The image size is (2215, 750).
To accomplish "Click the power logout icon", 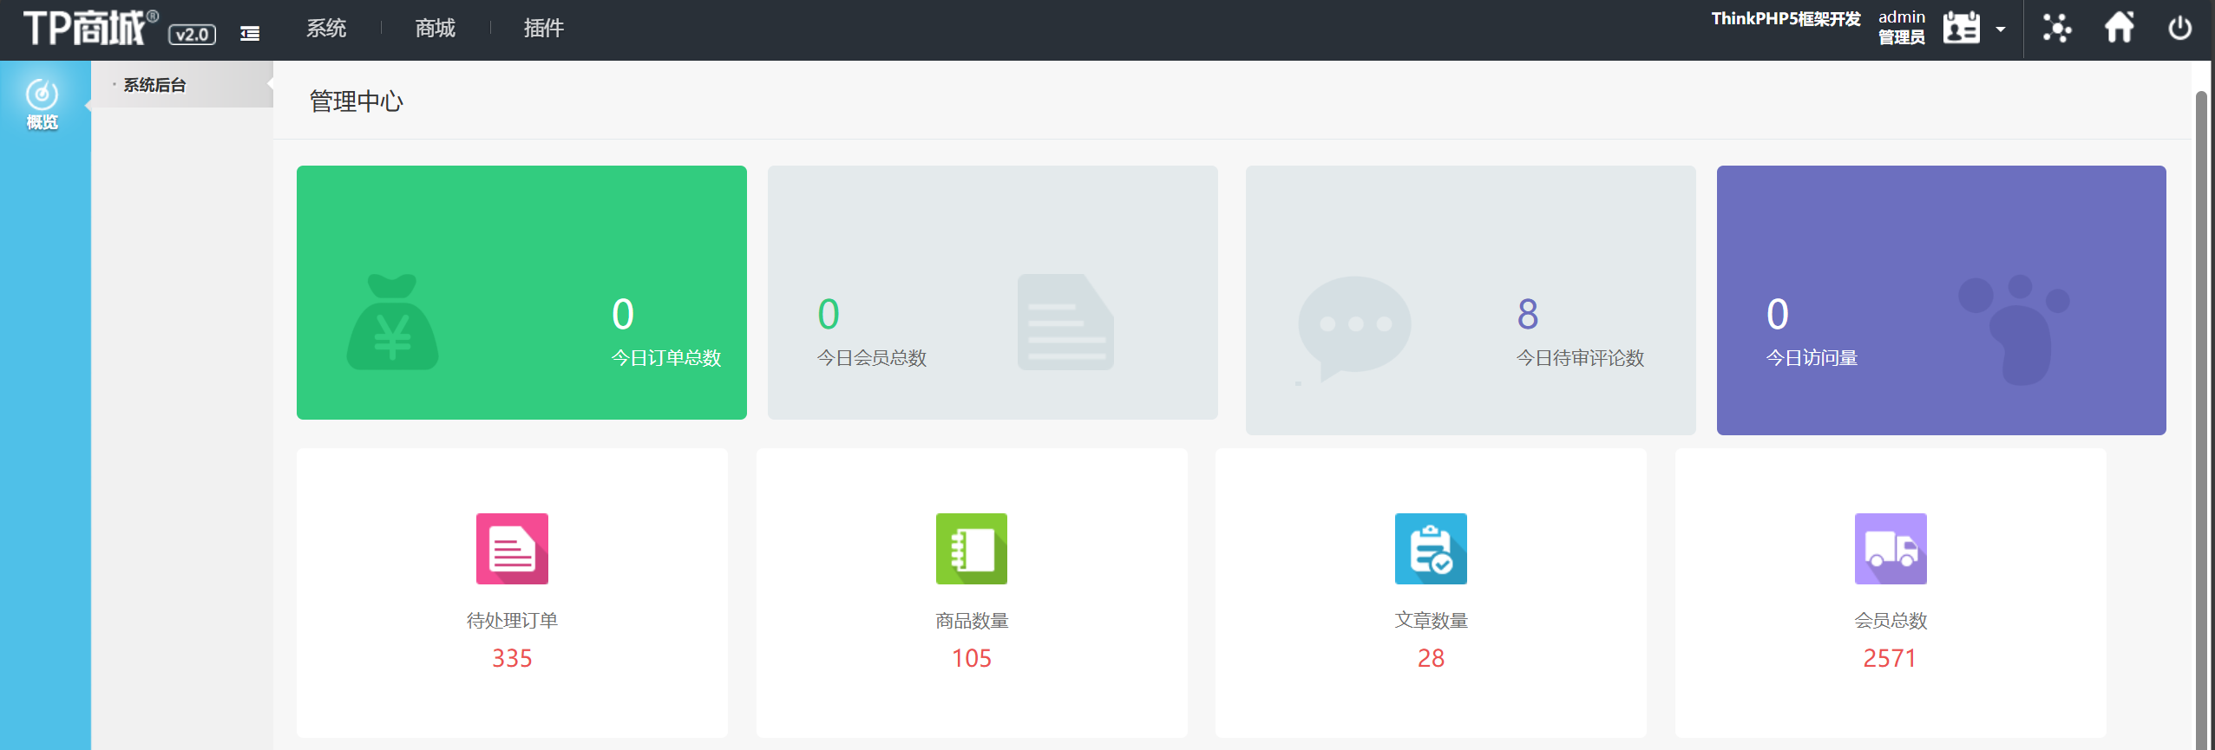I will (2179, 29).
